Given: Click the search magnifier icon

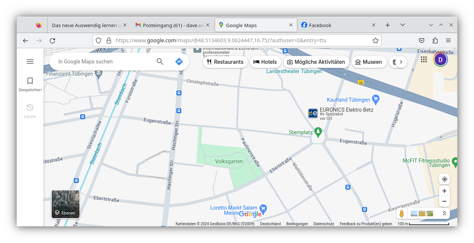Looking at the screenshot, I should pos(160,62).
